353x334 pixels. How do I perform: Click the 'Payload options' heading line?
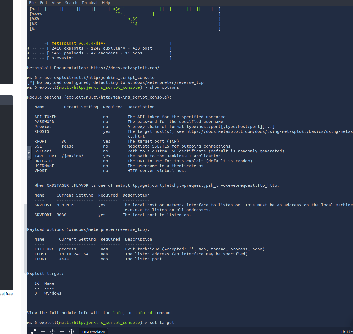click(88, 229)
